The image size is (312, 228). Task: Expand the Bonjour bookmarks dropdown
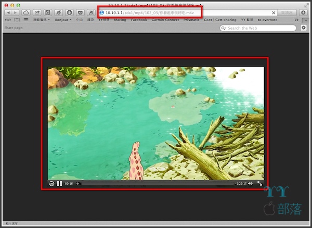click(63, 20)
